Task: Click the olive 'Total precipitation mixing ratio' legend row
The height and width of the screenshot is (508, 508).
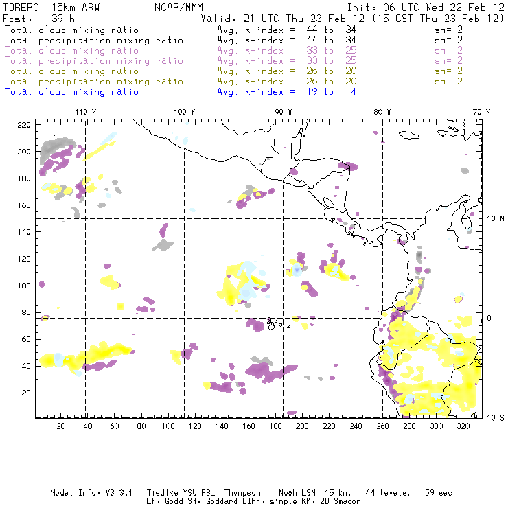Action: coord(233,81)
